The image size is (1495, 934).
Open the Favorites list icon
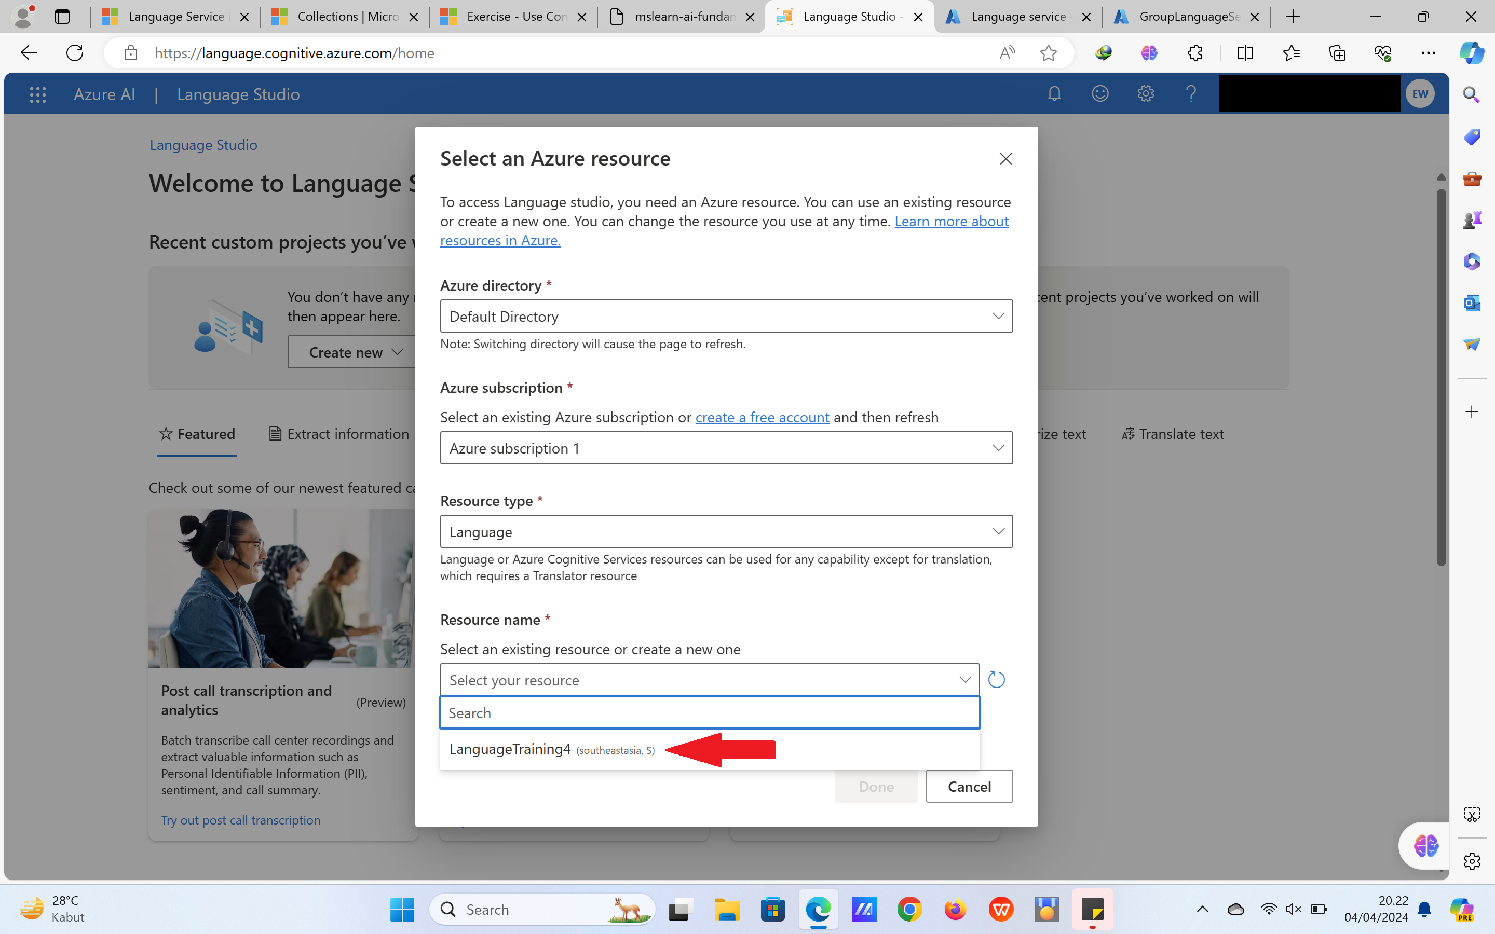pyautogui.click(x=1291, y=53)
